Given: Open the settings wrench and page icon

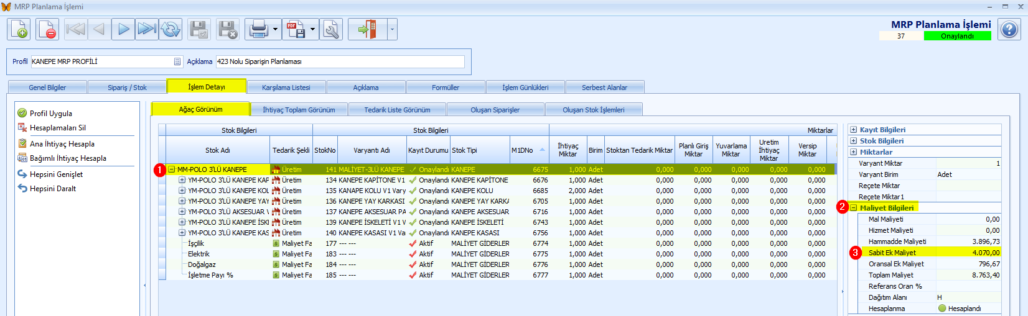Looking at the screenshot, I should tap(331, 29).
